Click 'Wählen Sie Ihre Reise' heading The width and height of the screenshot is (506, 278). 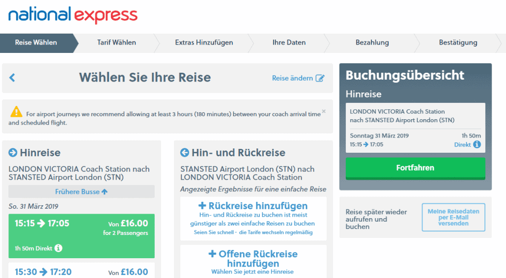pos(145,78)
